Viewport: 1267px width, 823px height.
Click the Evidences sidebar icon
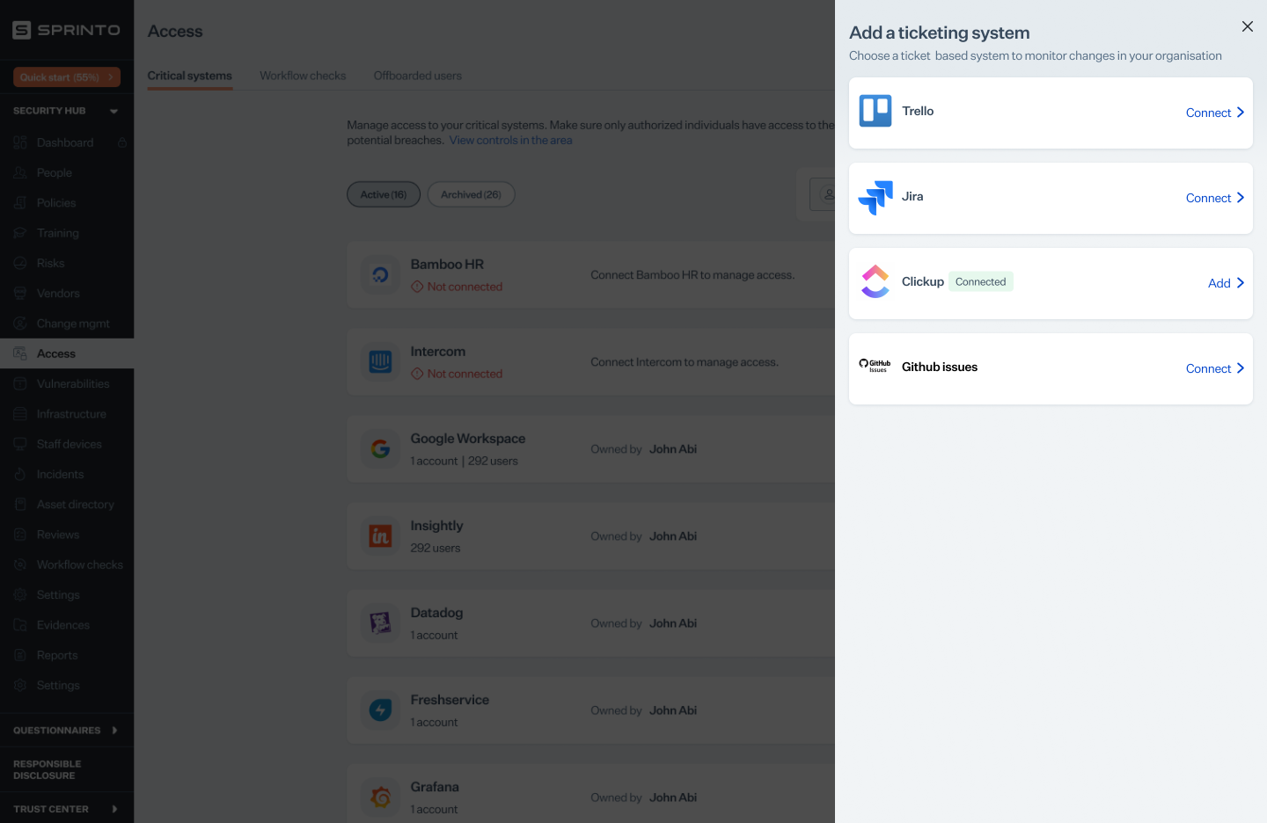(x=20, y=625)
